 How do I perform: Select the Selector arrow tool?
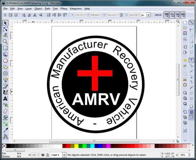coord(5,23)
